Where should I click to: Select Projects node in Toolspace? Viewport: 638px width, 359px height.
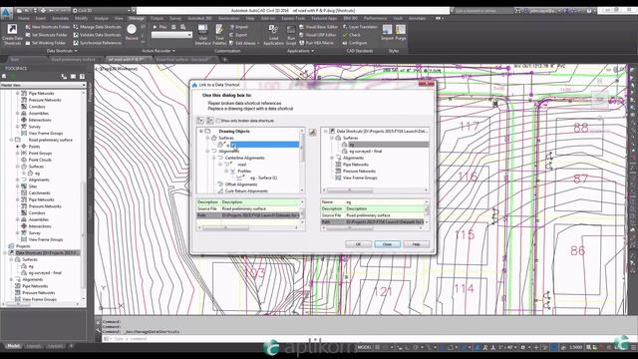coord(23,246)
